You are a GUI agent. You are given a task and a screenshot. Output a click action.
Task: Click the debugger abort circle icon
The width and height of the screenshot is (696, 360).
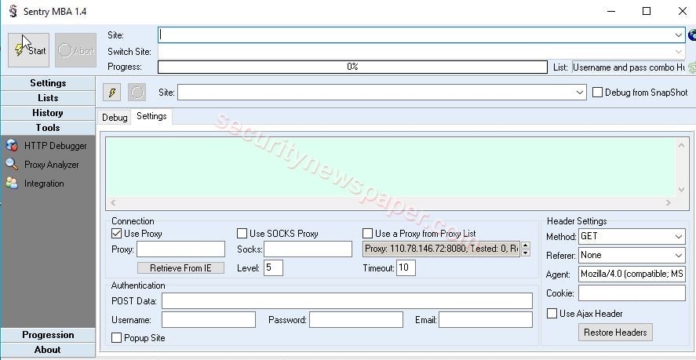[137, 93]
